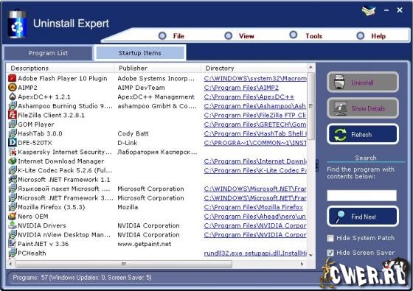
Task: Open the C:\Program Files\Mozilla Firefox link
Action: (254, 207)
